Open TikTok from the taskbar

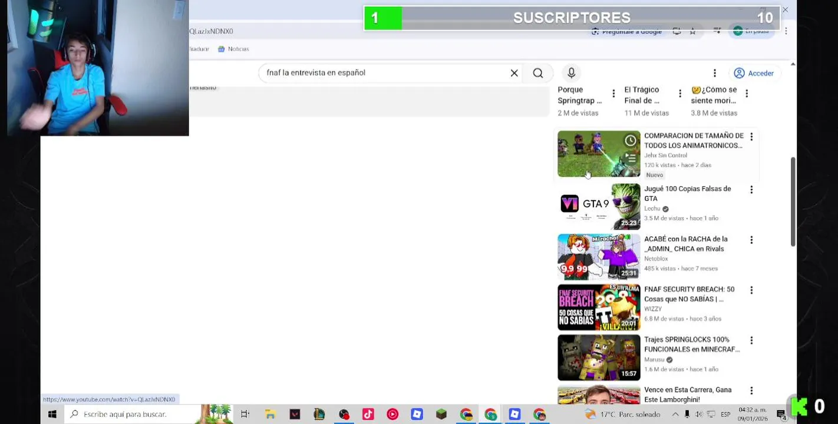pos(368,415)
